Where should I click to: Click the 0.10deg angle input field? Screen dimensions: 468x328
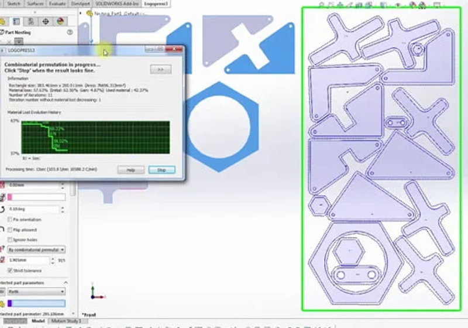[x=34, y=209]
